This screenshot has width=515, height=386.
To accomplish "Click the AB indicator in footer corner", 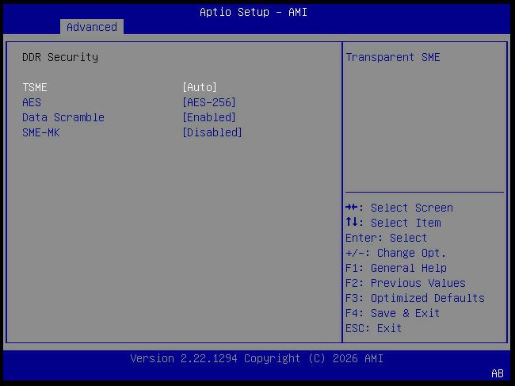I will (498, 373).
